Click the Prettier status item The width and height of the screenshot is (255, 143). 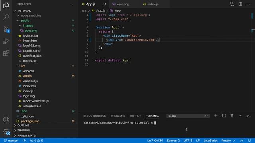pos(228,141)
